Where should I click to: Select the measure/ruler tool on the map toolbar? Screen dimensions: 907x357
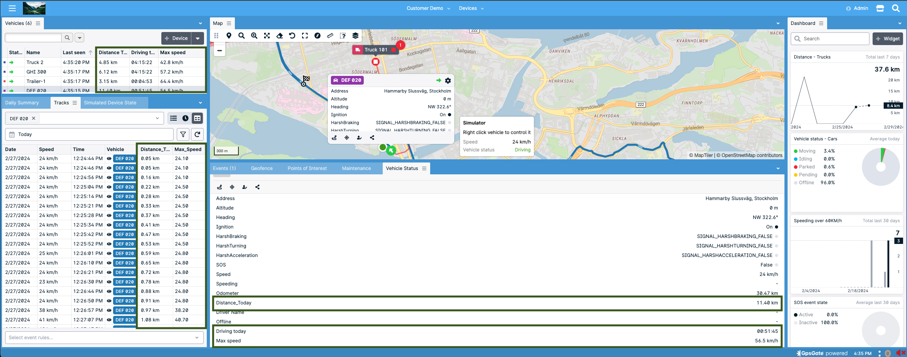click(x=330, y=36)
